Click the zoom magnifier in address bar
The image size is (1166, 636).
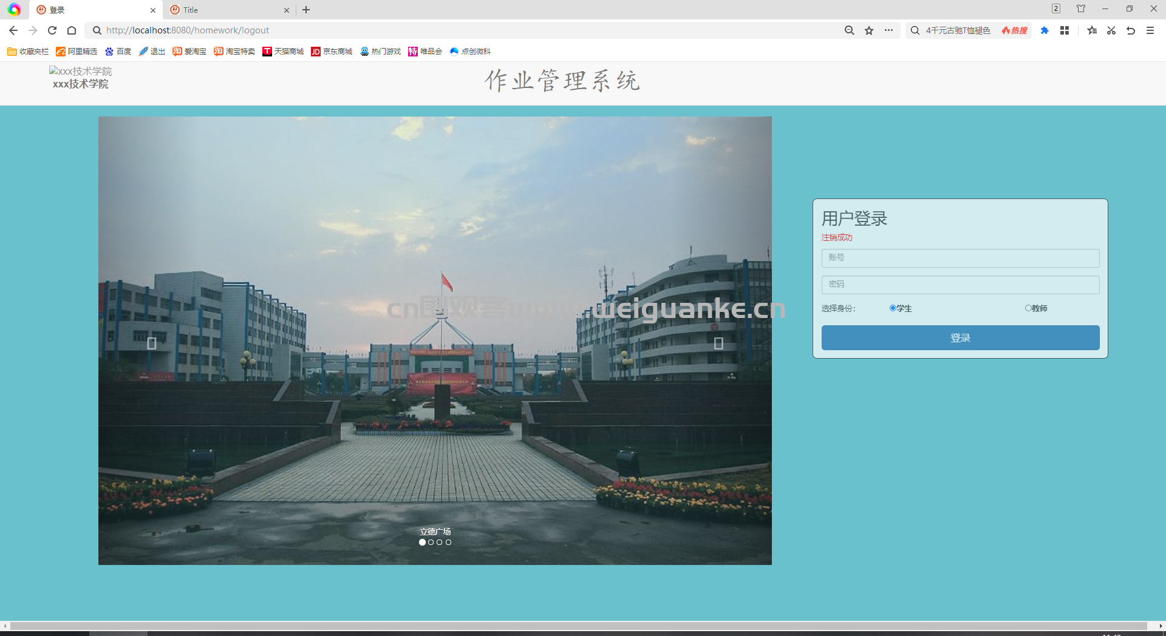(x=849, y=30)
